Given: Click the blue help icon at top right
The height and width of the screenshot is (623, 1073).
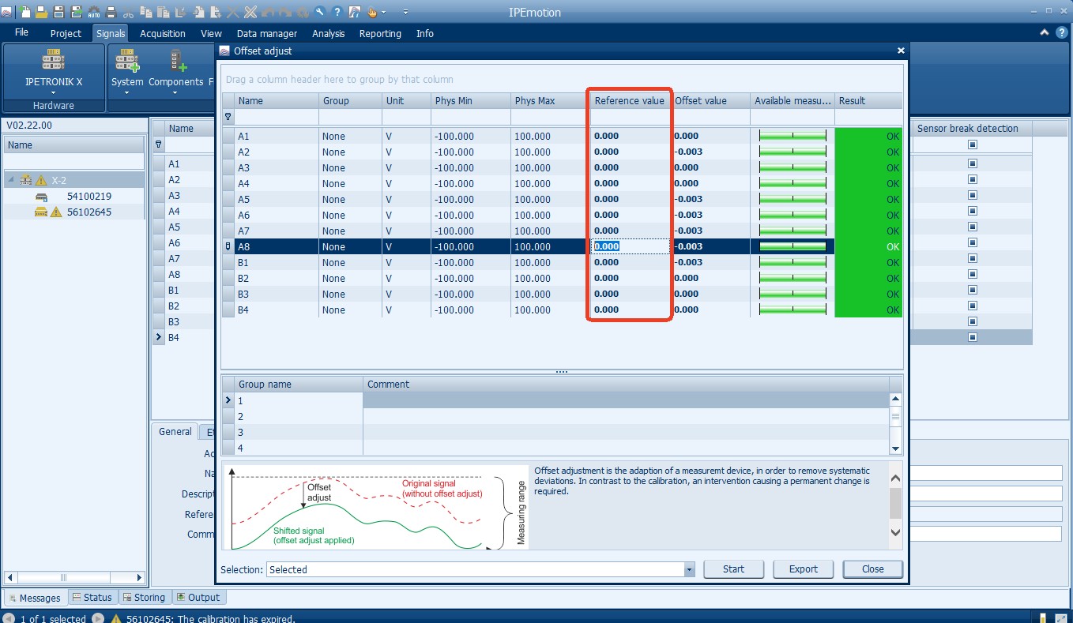Looking at the screenshot, I should [1062, 33].
